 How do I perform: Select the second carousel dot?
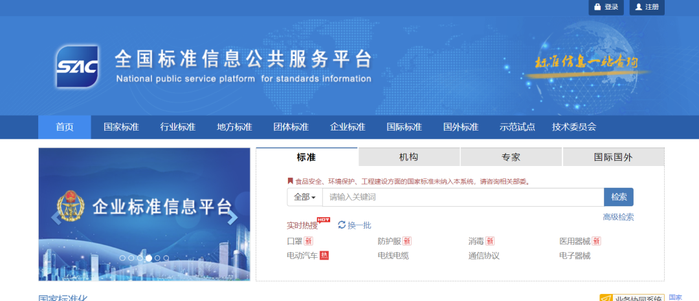(x=131, y=258)
